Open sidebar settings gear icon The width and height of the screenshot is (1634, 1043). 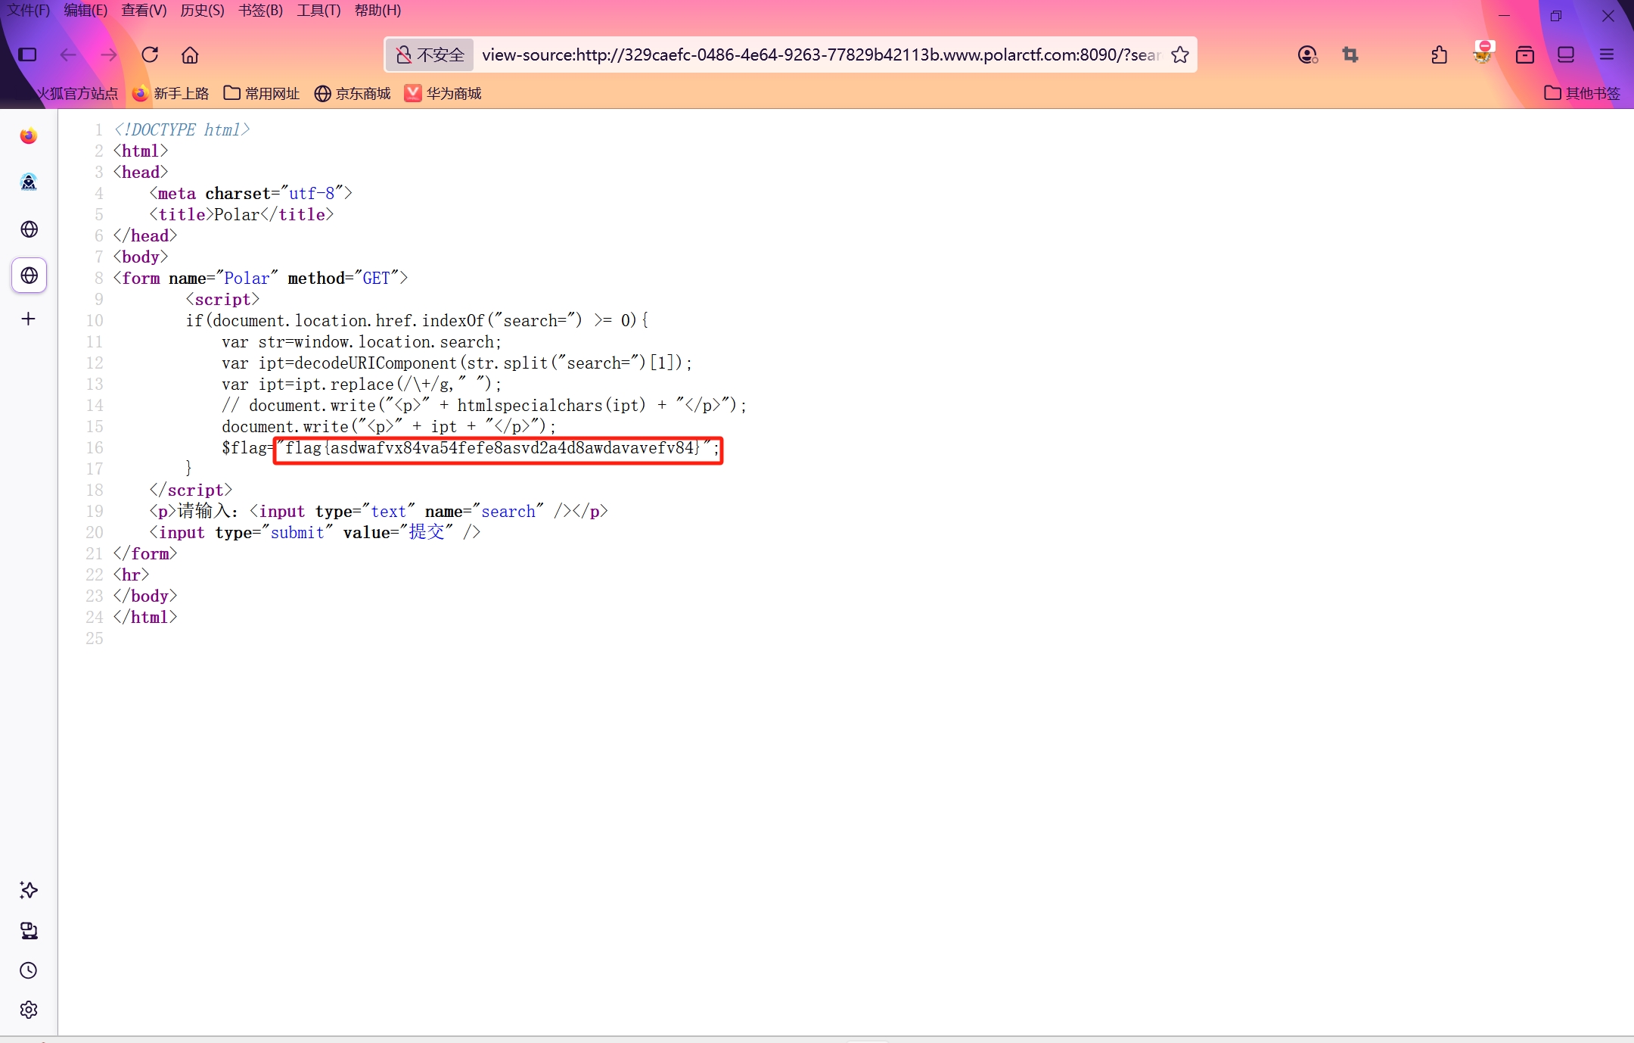click(x=29, y=1010)
